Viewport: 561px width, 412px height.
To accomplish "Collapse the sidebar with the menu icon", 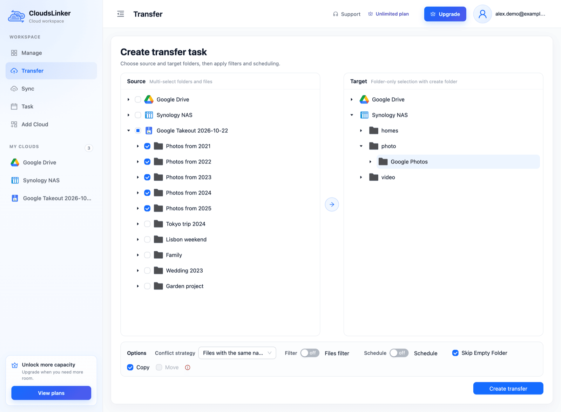I will pos(121,14).
